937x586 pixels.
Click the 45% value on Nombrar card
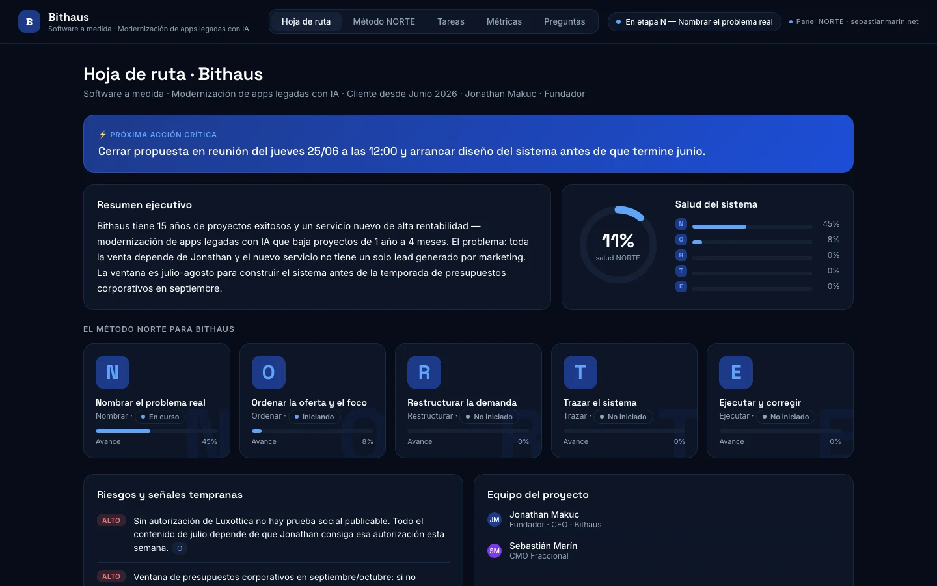coord(210,441)
